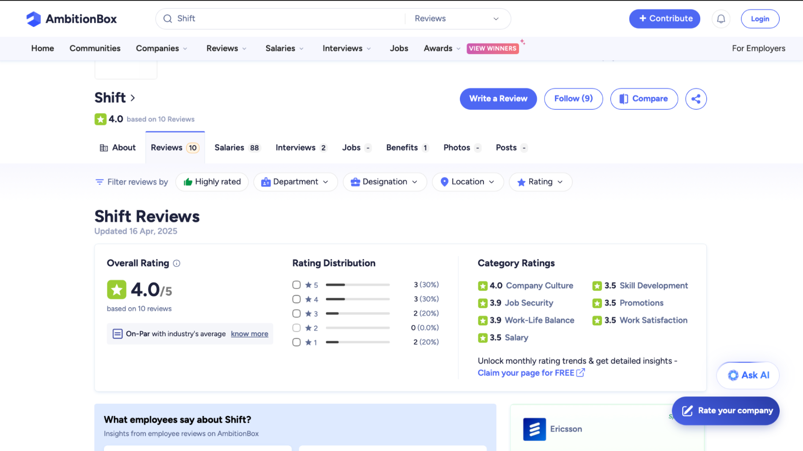The height and width of the screenshot is (451, 803).
Task: Enable the 1-star rating checkbox
Action: [296, 342]
